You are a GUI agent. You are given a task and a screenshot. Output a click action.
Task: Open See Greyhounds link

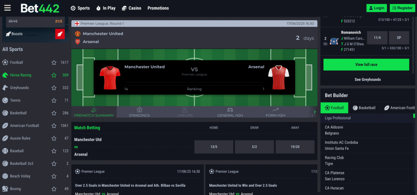tap(368, 79)
